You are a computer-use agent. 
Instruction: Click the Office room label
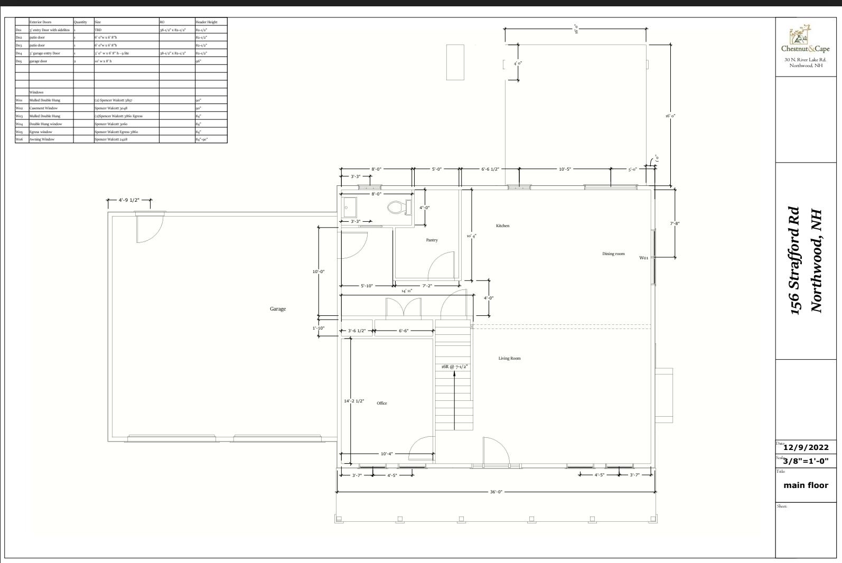(x=382, y=403)
